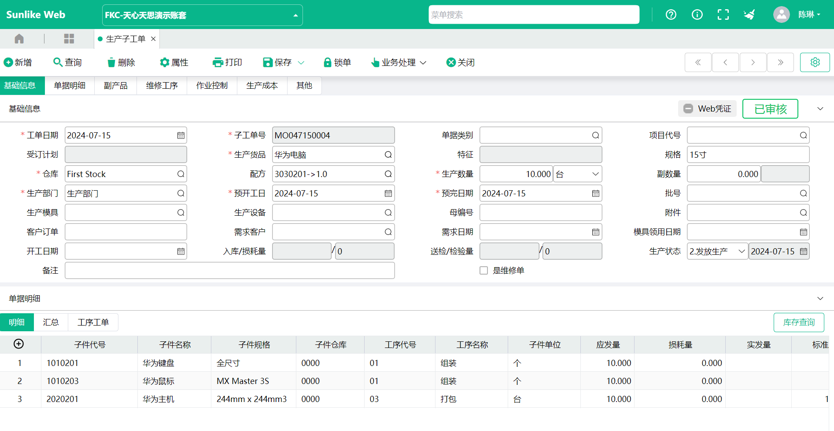The height and width of the screenshot is (431, 834).
Task: Open lookup for 需求客户 field
Action: (x=388, y=232)
